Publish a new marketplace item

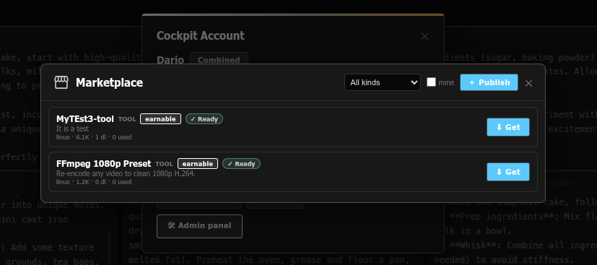tap(489, 82)
